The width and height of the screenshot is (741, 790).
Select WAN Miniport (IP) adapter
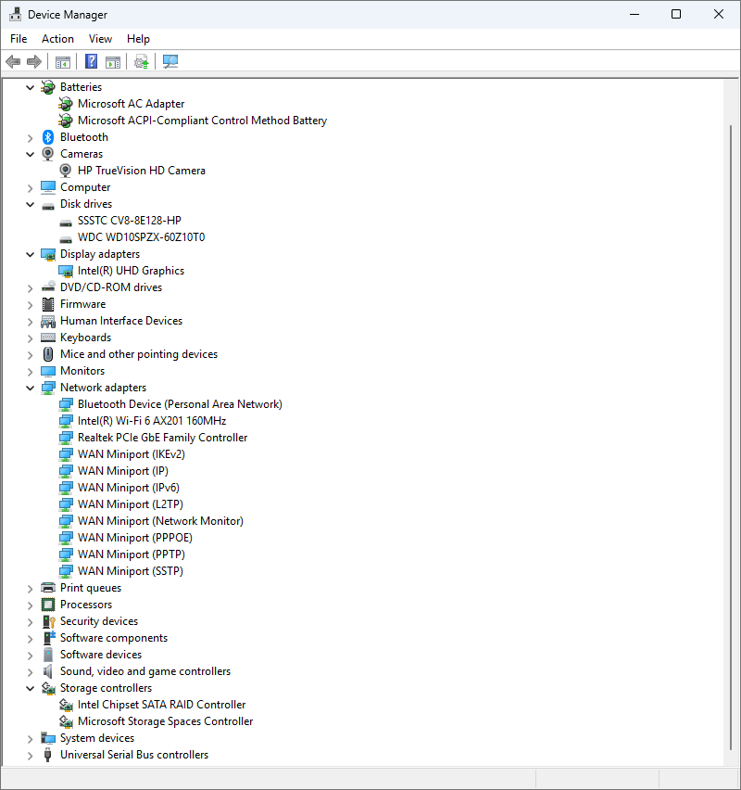click(123, 471)
